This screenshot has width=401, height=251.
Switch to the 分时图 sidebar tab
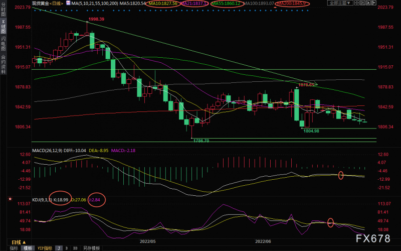(3, 10)
